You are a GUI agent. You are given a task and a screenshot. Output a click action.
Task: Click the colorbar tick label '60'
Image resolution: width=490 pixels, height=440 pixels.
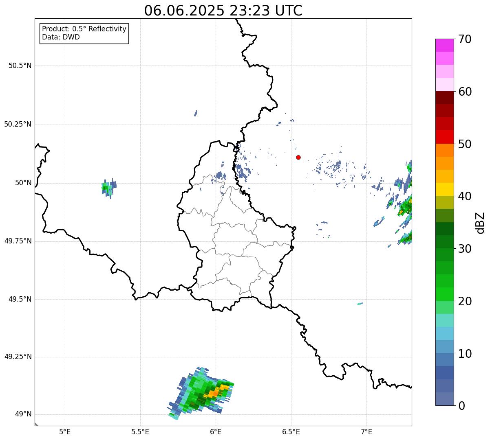[x=465, y=92]
